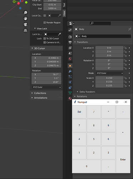
Task: Open the Object Properties tab icon
Action: pos(70,66)
